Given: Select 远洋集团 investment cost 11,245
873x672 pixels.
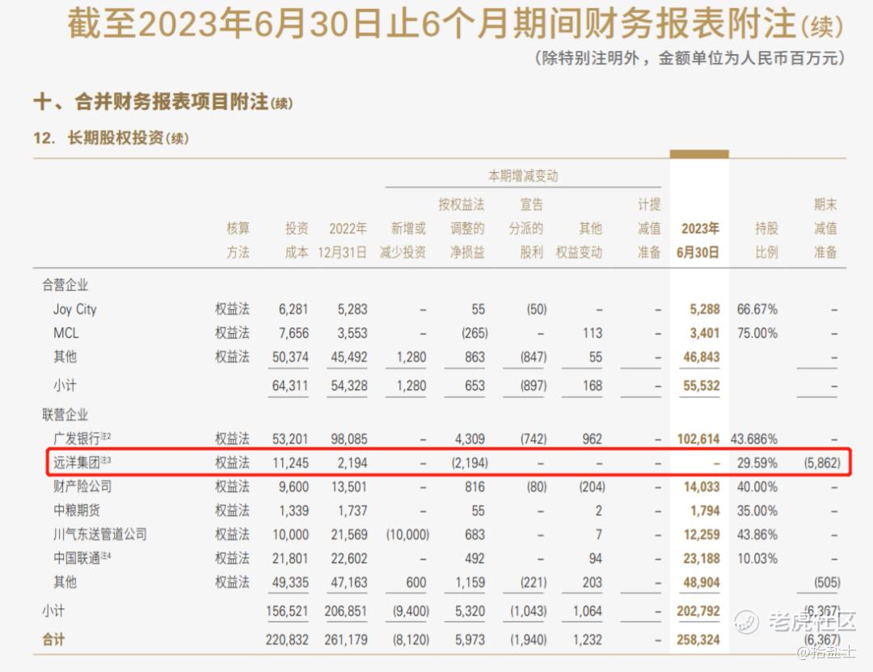Looking at the screenshot, I should (x=290, y=463).
